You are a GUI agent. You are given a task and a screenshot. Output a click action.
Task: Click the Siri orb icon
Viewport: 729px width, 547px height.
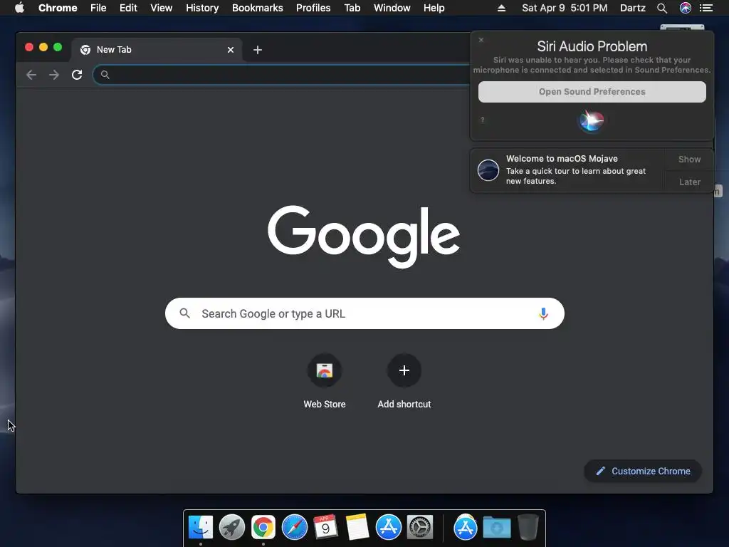point(592,120)
